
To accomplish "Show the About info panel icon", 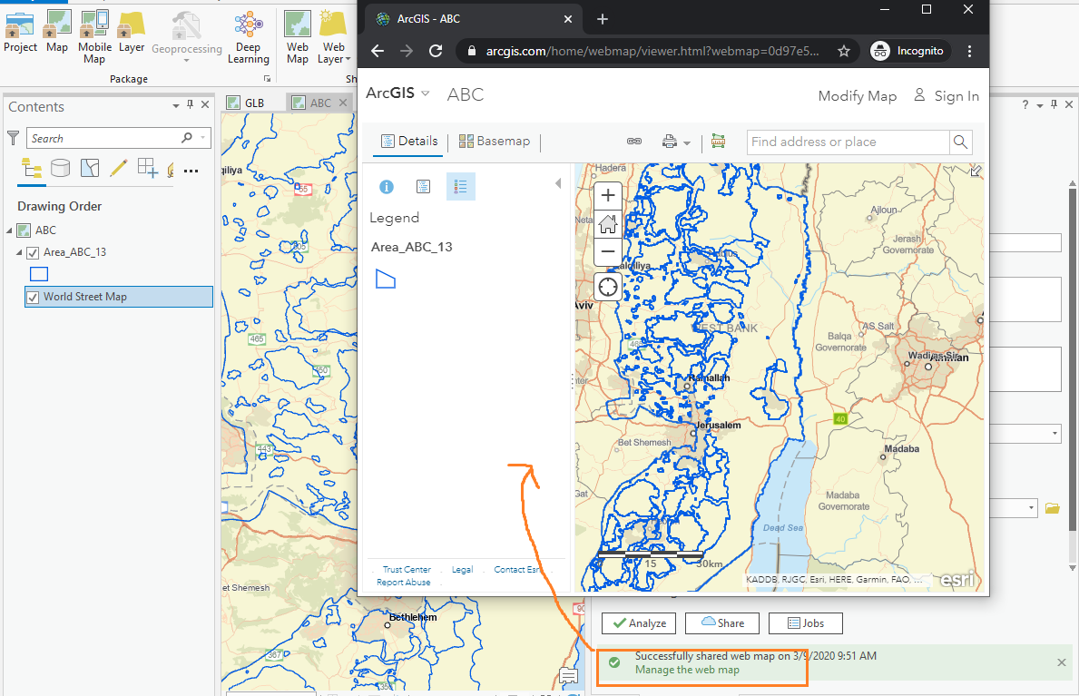I will pos(387,187).
